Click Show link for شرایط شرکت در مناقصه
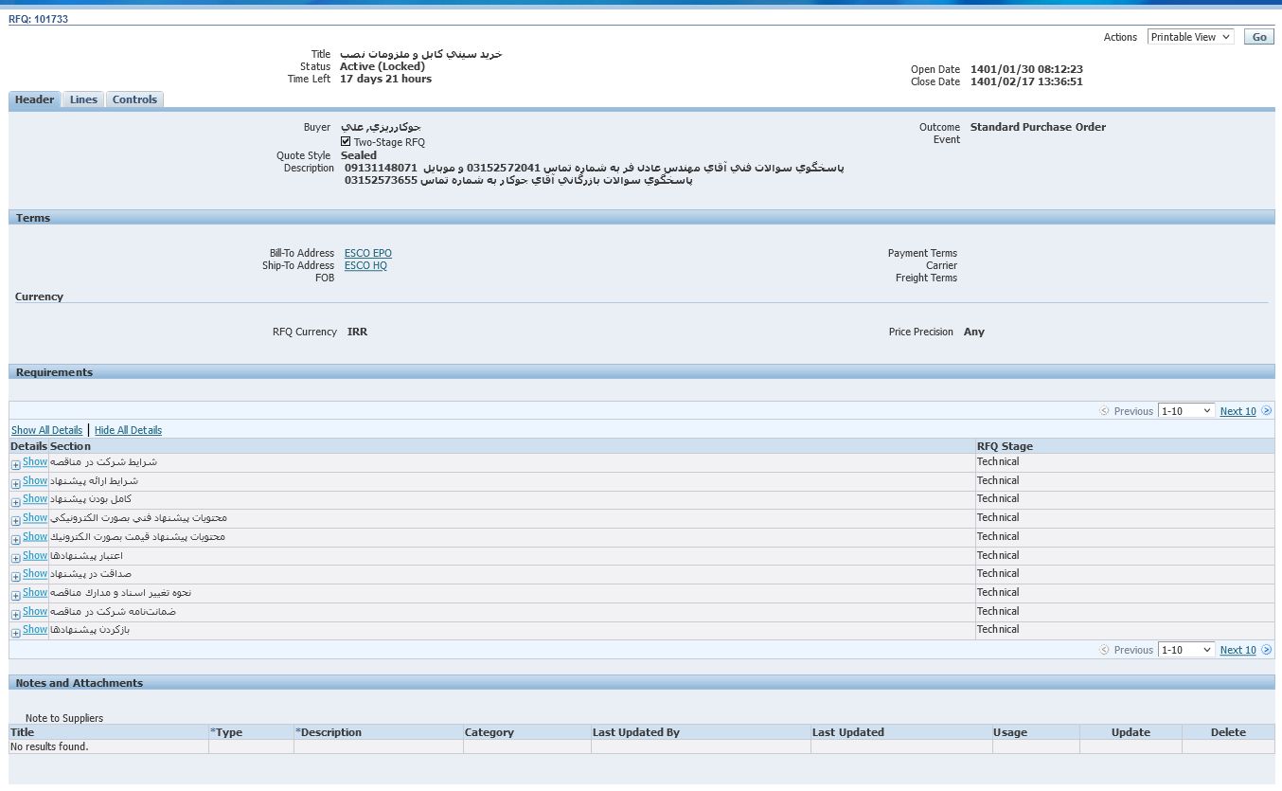The width and height of the screenshot is (1282, 791). [35, 461]
